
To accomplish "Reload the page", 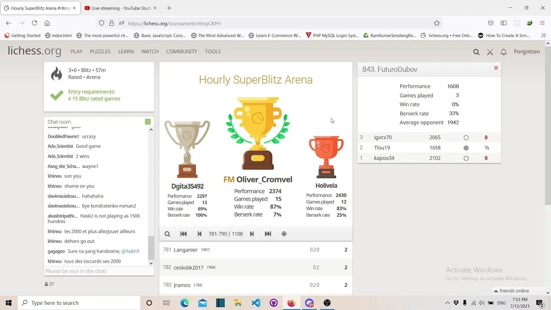I will pyautogui.click(x=34, y=23).
